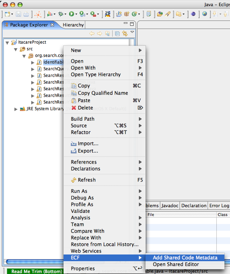
Task: Expand the SearchQuery file node
Action: (32, 69)
